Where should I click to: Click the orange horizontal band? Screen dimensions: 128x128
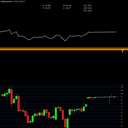coord(64,49)
